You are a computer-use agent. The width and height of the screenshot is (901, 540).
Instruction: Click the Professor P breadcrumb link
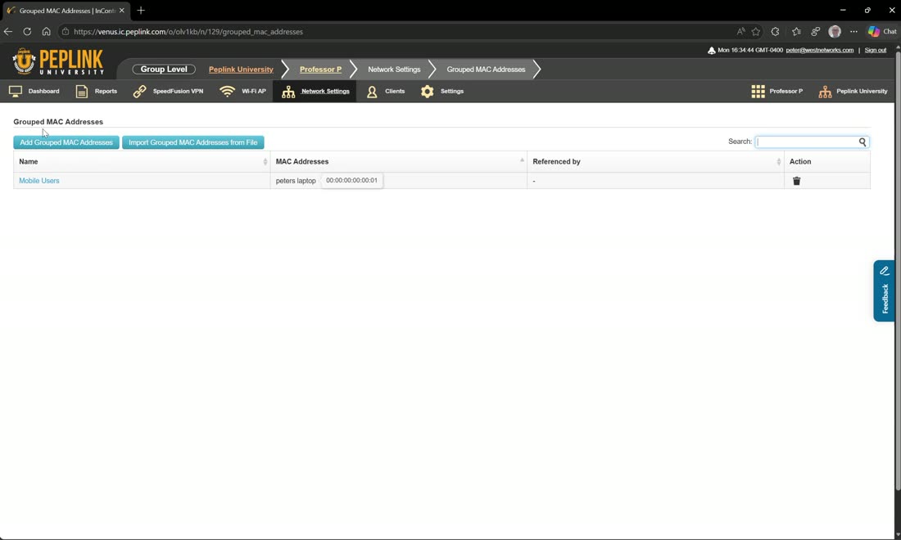320,70
